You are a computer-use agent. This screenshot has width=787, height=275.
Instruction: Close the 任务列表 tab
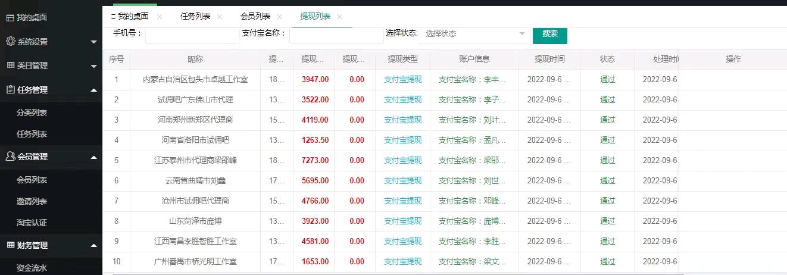(x=219, y=17)
